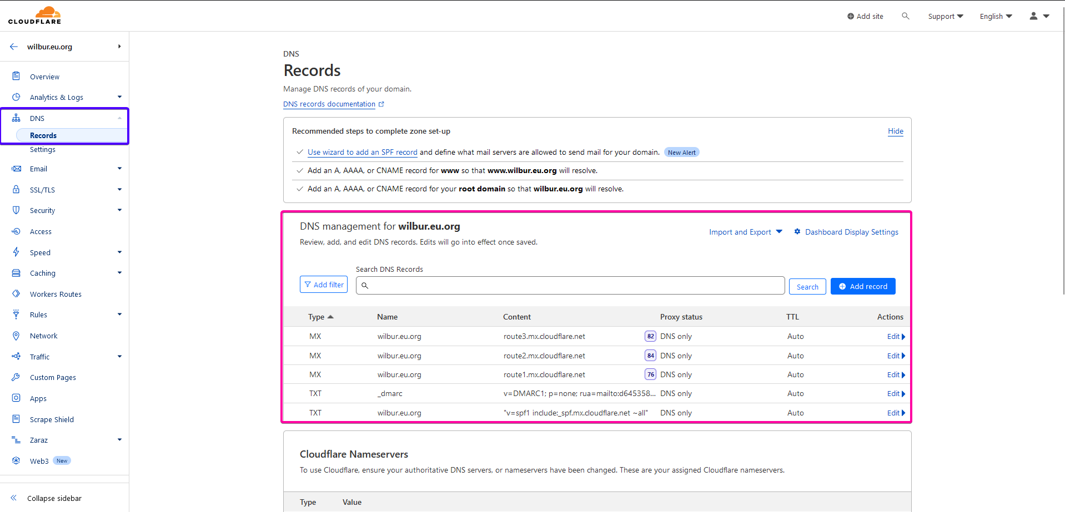Open Overview from the sidebar

point(44,77)
